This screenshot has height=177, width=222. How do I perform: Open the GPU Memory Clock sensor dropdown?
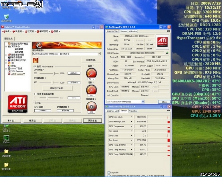tap(131, 122)
